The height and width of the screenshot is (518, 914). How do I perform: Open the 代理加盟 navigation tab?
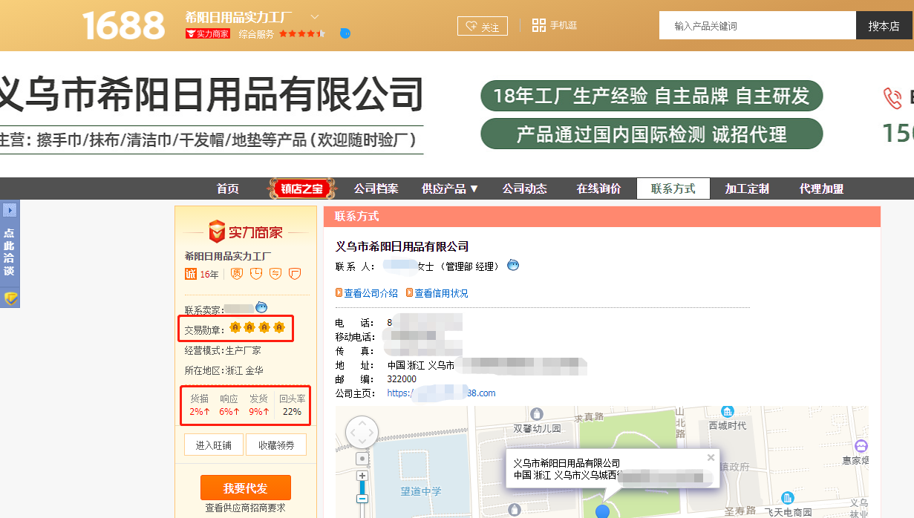pyautogui.click(x=821, y=188)
